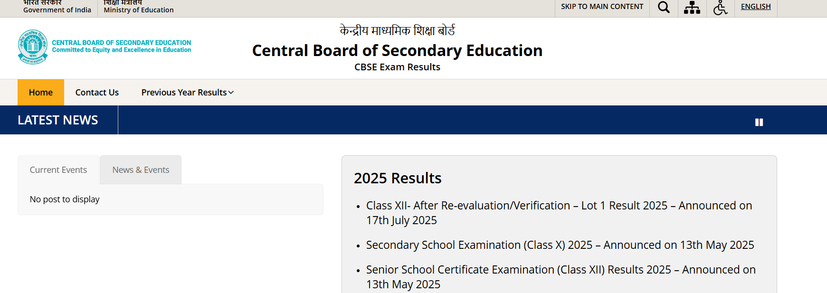Image resolution: width=827 pixels, height=293 pixels.
Task: Switch language via ENGLISH link
Action: [x=755, y=7]
